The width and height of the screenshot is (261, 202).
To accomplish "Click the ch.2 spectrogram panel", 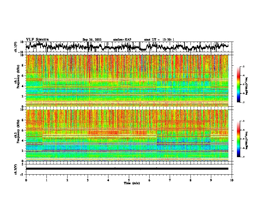I will [127, 135].
